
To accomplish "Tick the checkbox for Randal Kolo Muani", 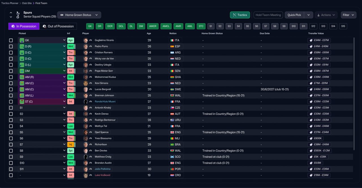I will tap(11, 102).
